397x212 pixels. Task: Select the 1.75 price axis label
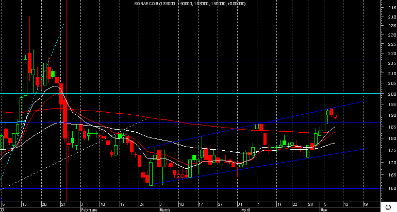[x=392, y=150]
